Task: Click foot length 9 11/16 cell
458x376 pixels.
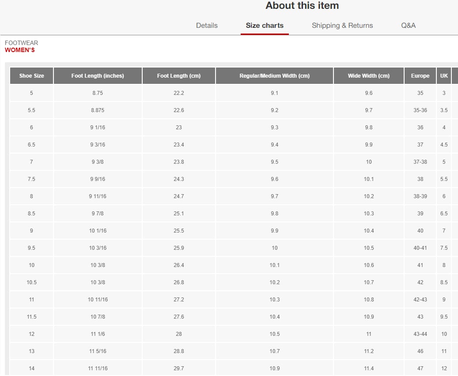Action: [98, 196]
